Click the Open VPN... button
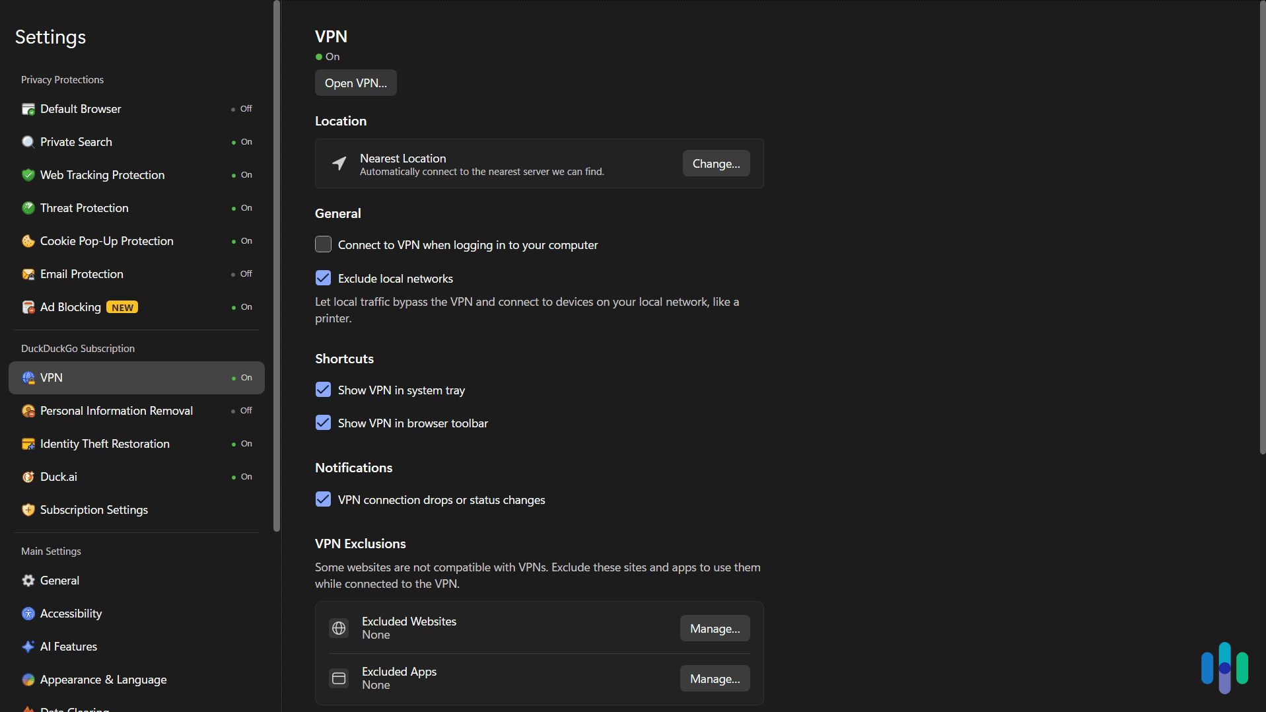 [356, 83]
